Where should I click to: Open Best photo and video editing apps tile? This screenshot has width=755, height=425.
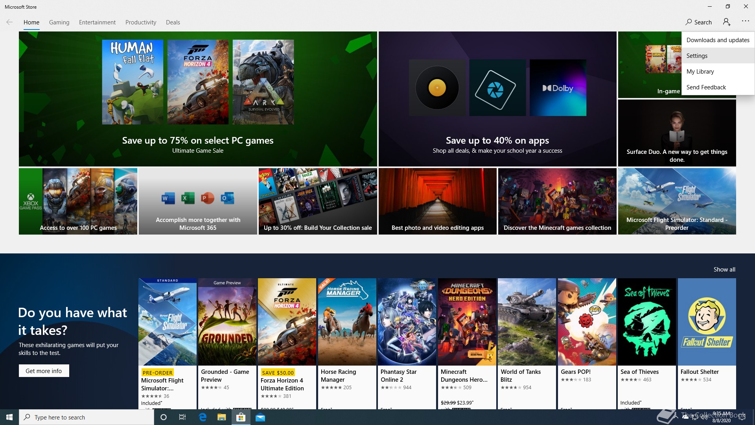click(x=438, y=201)
